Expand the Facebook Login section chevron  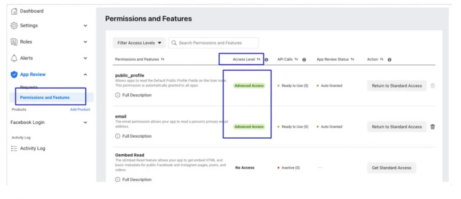[x=85, y=123]
